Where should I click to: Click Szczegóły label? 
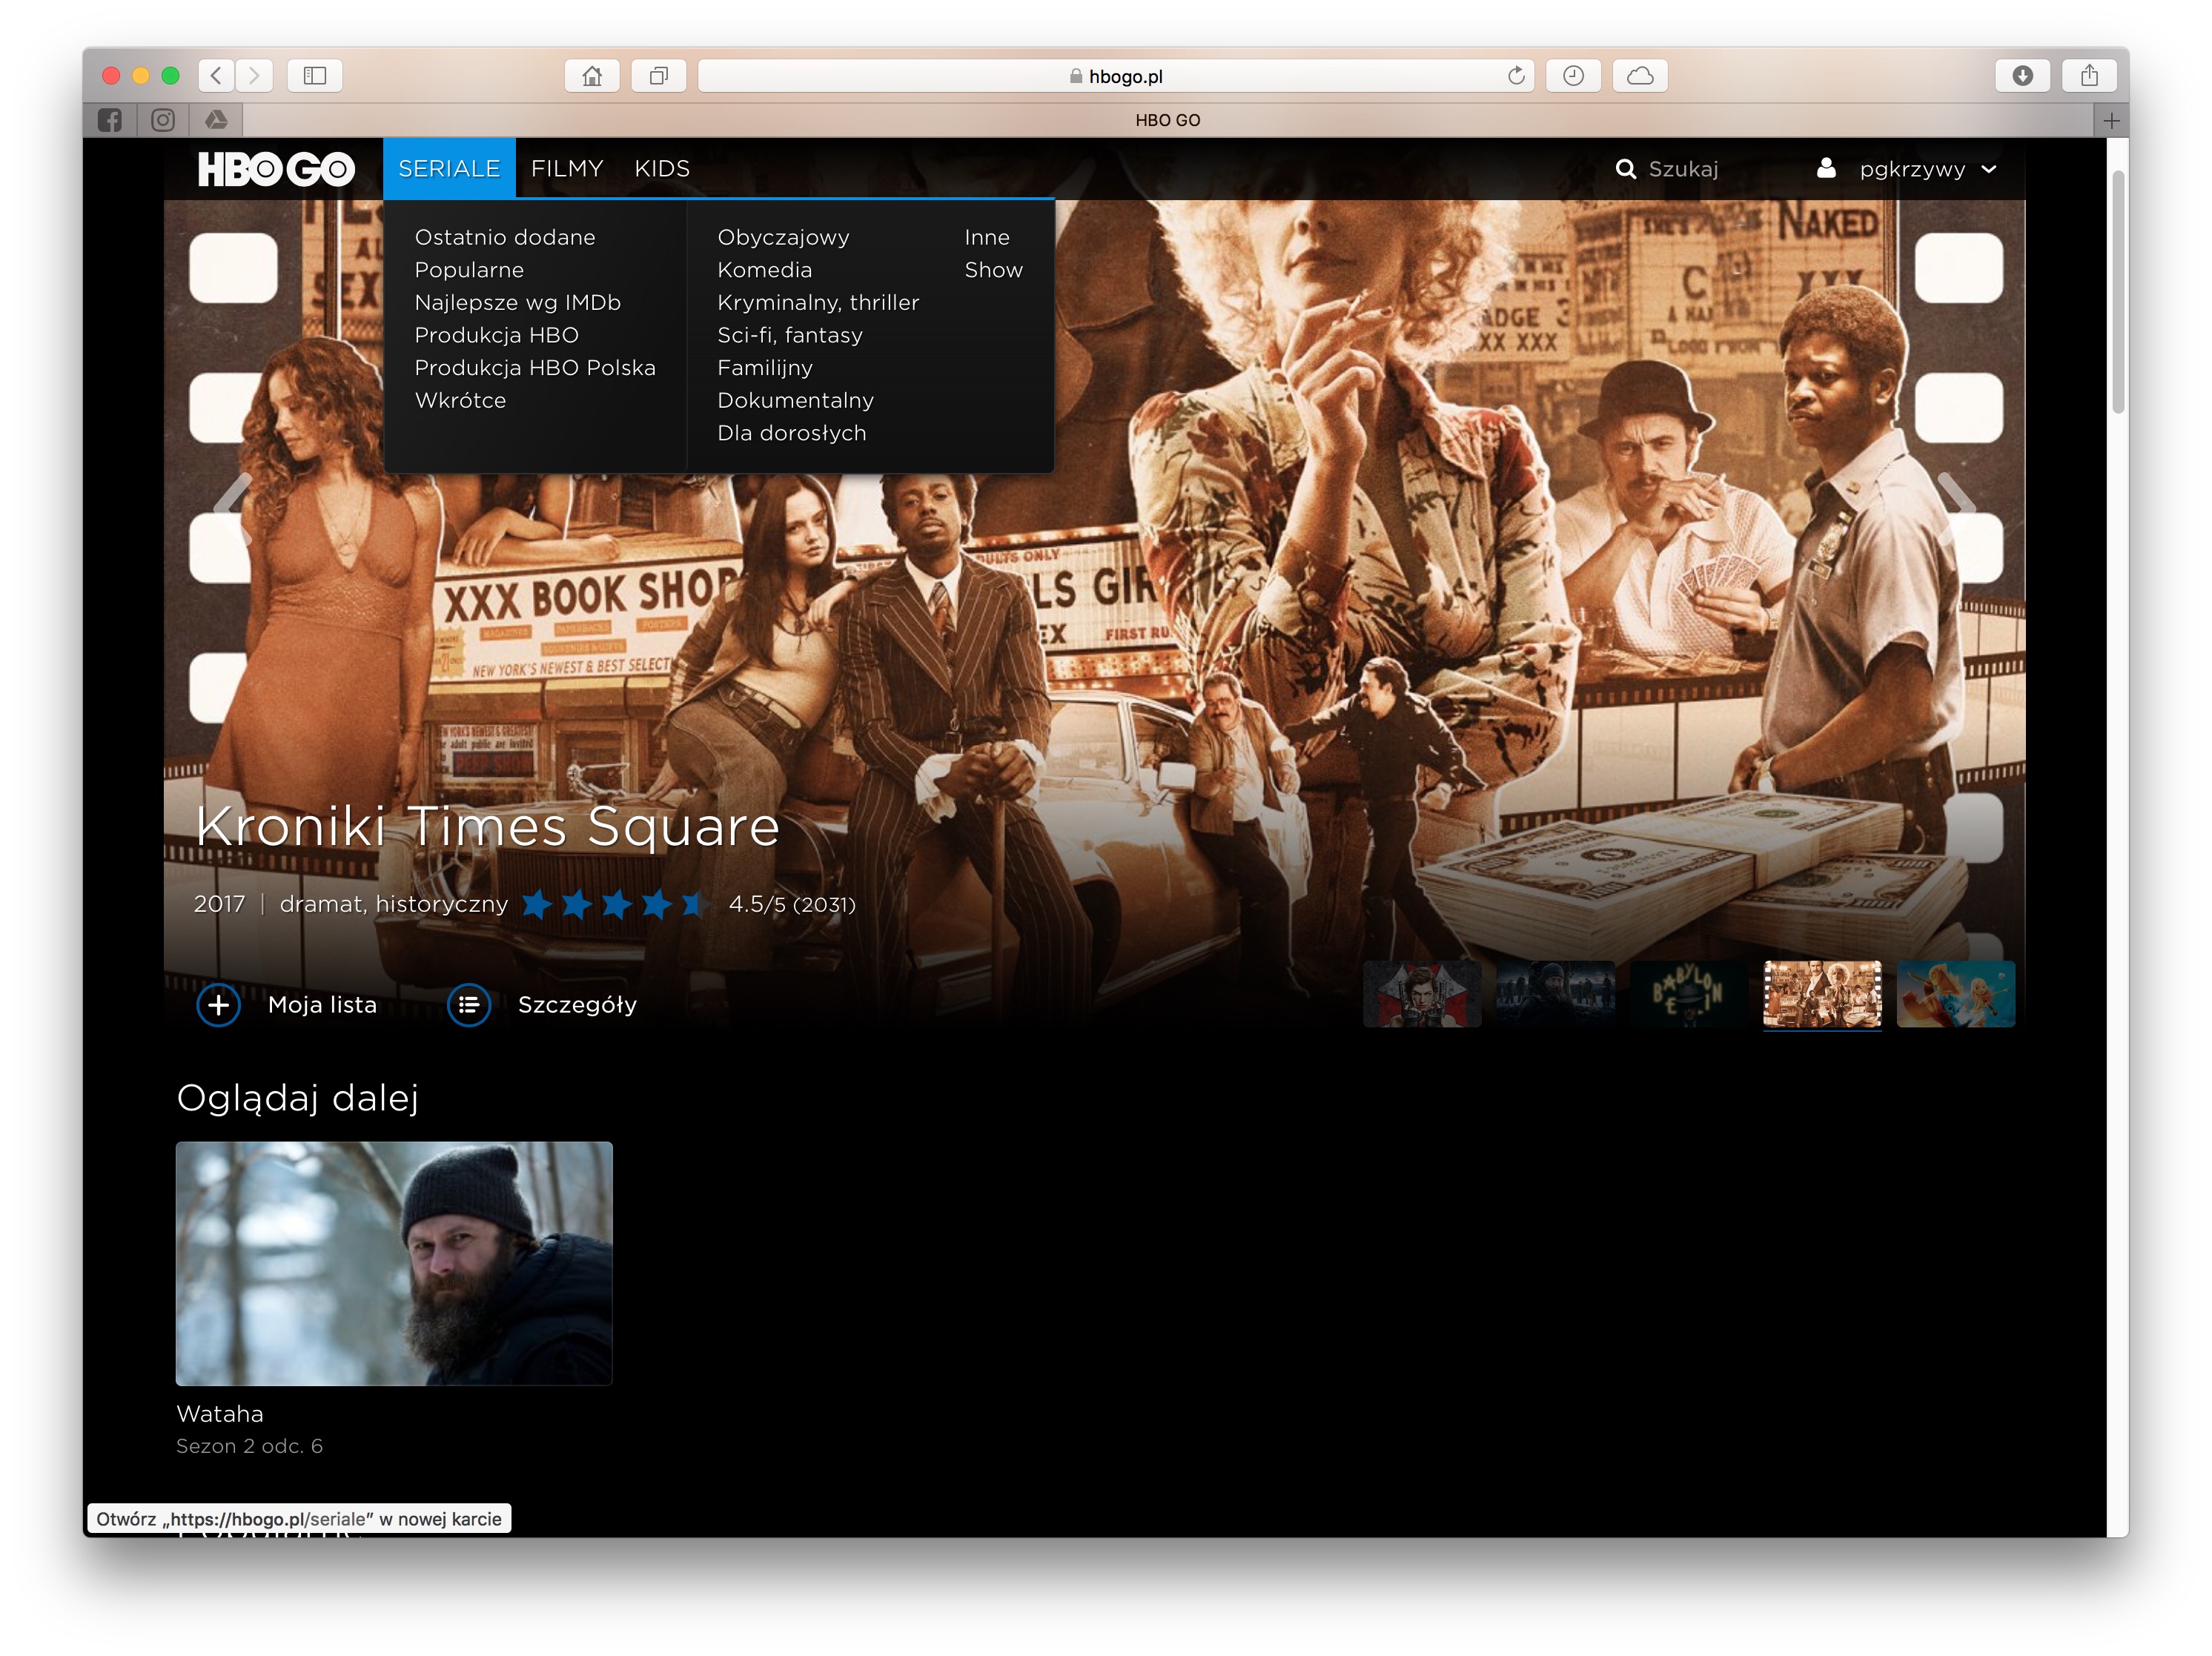pyautogui.click(x=577, y=1005)
